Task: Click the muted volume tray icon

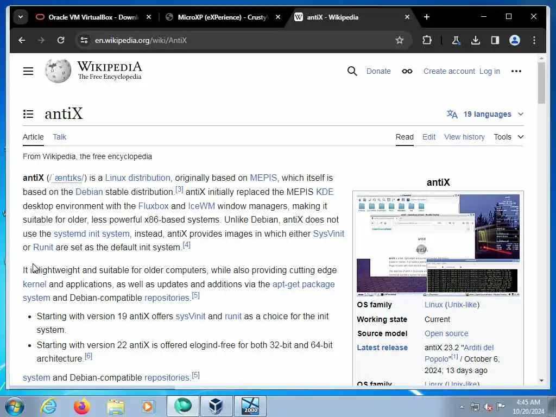Action: click(488, 407)
